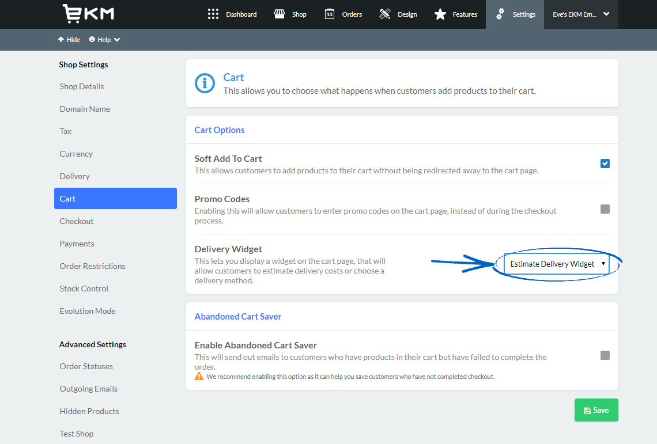Click Hide with the upward arrow icon
The height and width of the screenshot is (444, 657).
coord(69,39)
